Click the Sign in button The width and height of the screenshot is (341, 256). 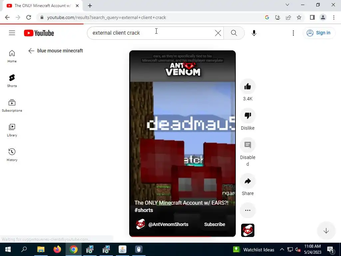[x=319, y=33]
